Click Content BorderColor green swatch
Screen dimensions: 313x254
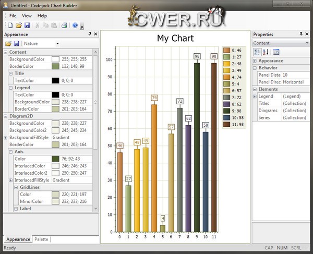coord(55,66)
